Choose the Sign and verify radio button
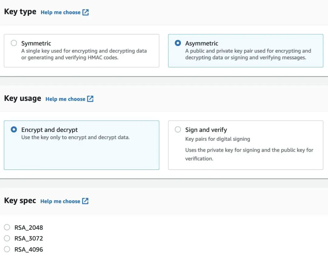This screenshot has height=261, width=328. point(178,130)
